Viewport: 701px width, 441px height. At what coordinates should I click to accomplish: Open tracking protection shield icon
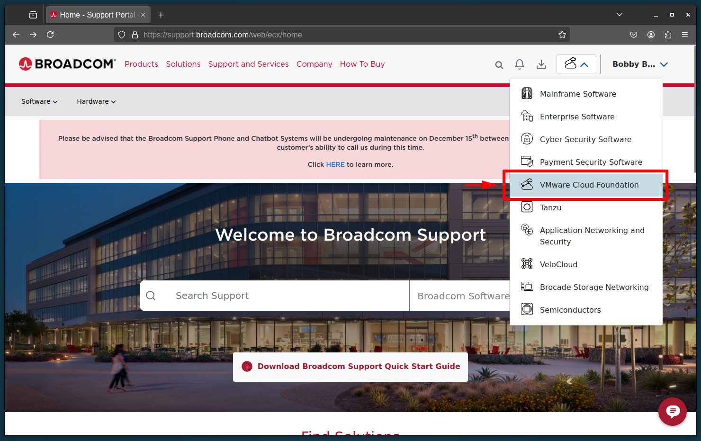click(122, 35)
